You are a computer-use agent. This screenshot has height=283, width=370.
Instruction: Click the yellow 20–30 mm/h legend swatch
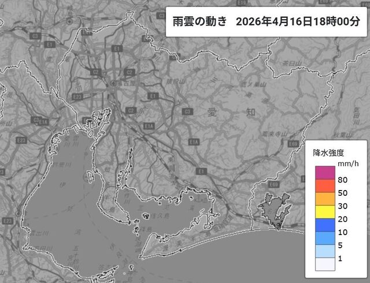(x=325, y=212)
